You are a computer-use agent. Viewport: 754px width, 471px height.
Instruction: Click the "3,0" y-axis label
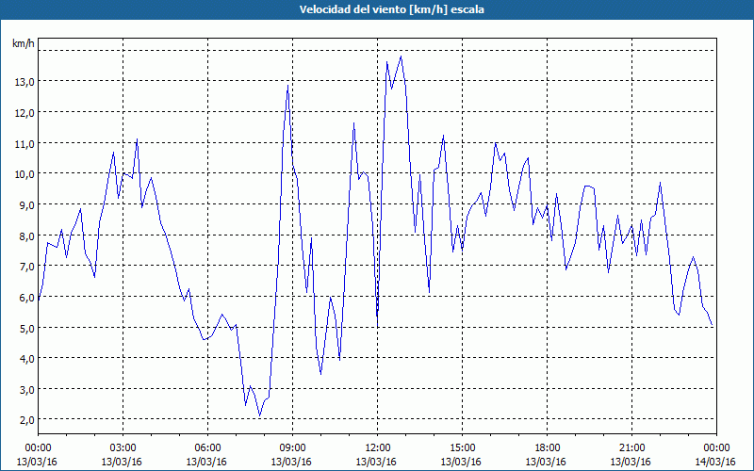click(26, 390)
